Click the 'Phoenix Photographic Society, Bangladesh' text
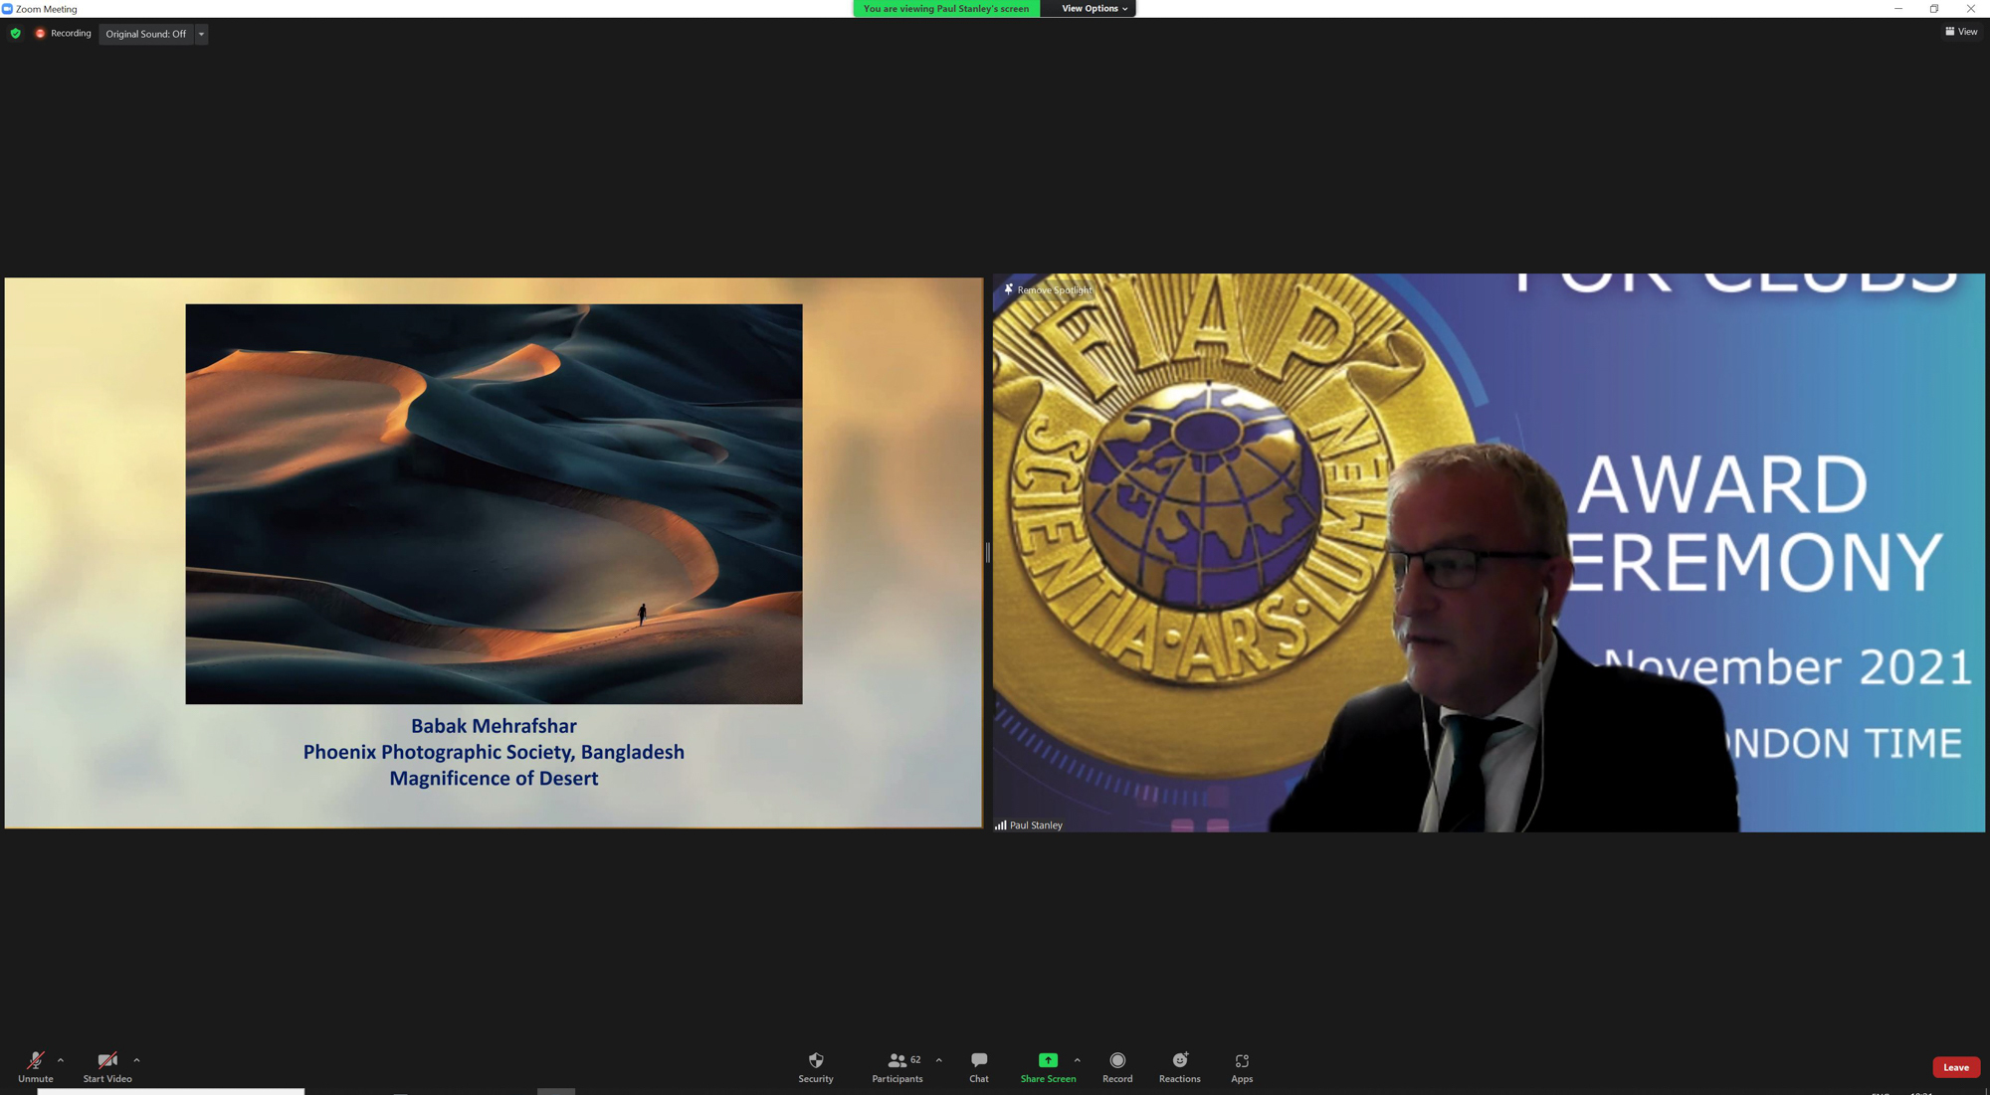The width and height of the screenshot is (1990, 1095). tap(494, 752)
